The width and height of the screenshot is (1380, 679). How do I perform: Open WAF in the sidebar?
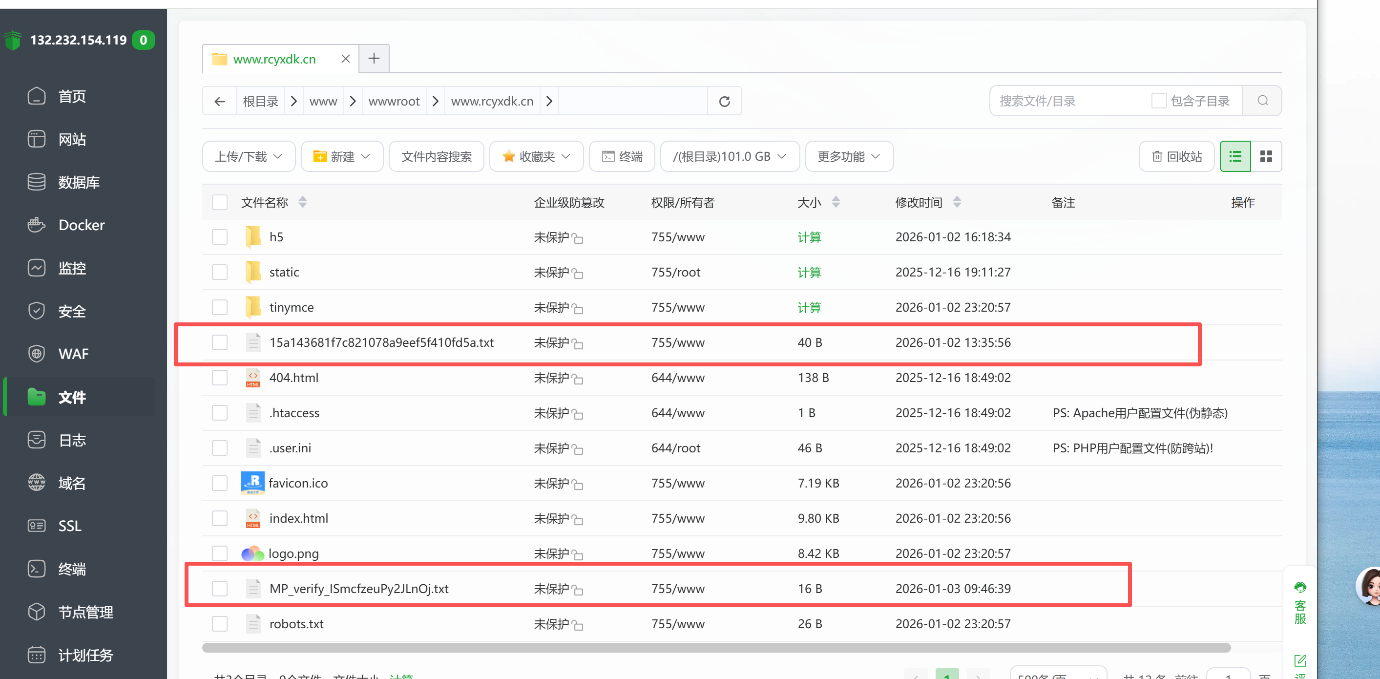pos(73,354)
